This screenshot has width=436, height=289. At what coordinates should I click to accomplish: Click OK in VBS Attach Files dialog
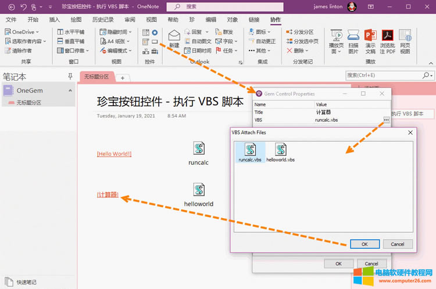(x=364, y=244)
